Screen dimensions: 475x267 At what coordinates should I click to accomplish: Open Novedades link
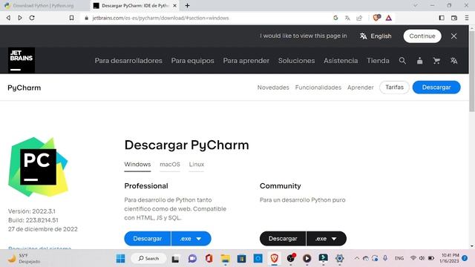click(x=273, y=88)
